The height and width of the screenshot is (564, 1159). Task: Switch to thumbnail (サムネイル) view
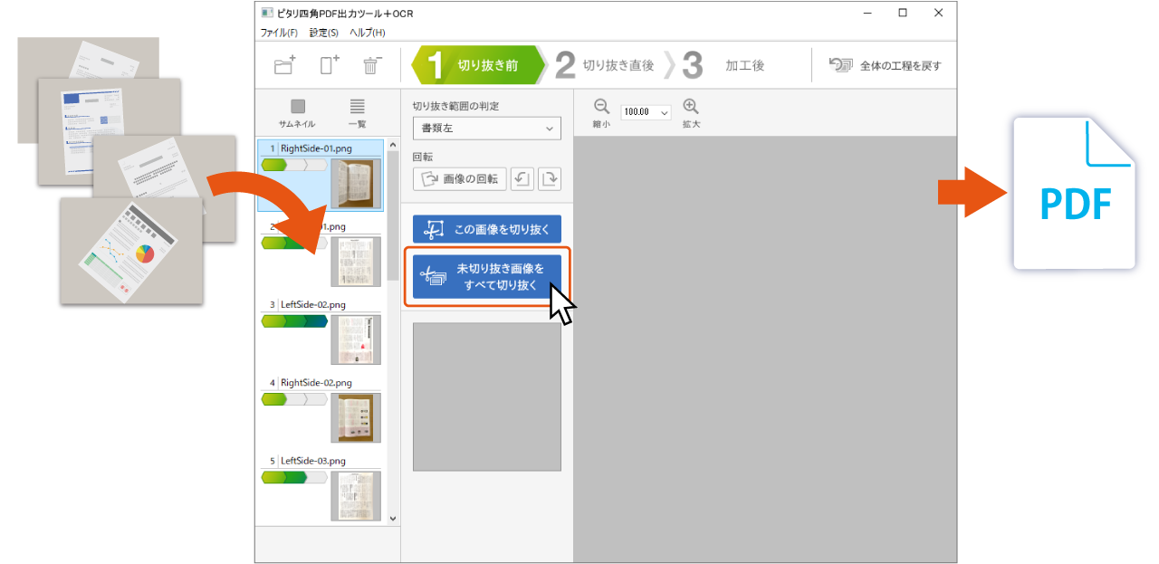click(x=298, y=107)
